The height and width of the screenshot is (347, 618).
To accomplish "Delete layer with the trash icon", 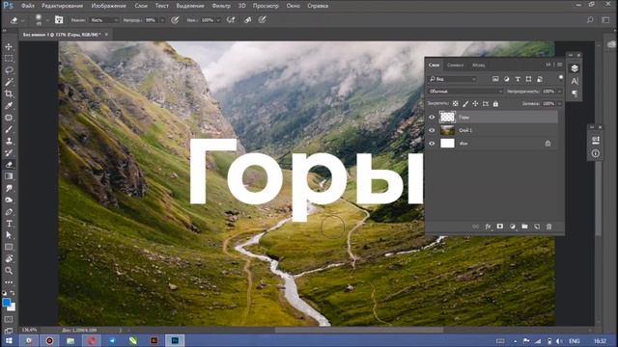I will tap(549, 227).
